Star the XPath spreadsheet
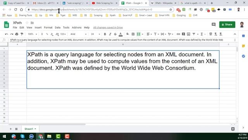Screen dimensions: 248x140 (27, 23)
